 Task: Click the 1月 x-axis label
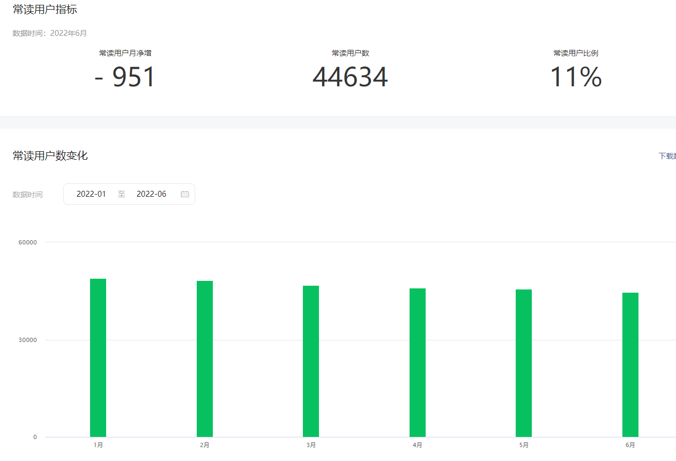[x=98, y=445]
